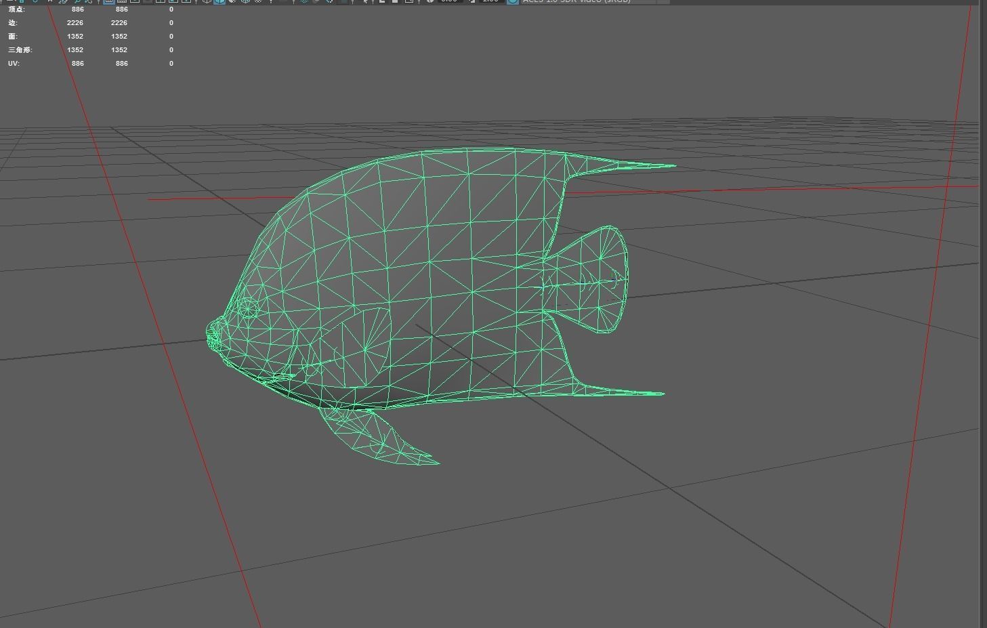The width and height of the screenshot is (987, 628).
Task: Click the zero value in 三角形 row
Action: (171, 50)
